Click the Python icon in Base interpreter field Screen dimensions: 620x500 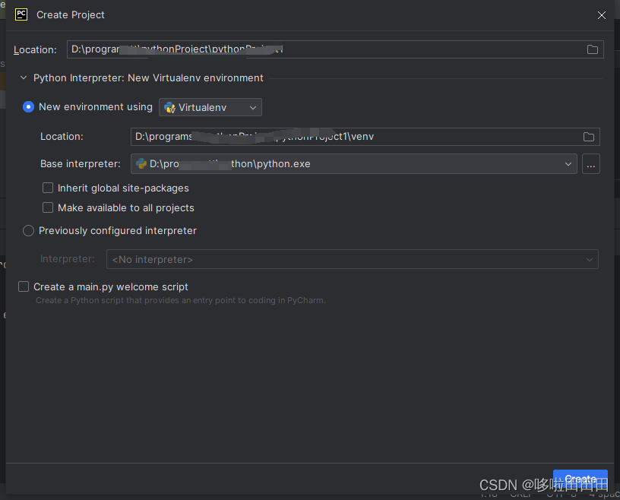point(142,163)
